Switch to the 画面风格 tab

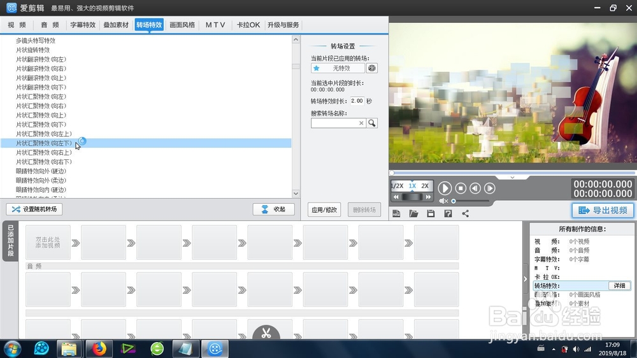click(182, 25)
